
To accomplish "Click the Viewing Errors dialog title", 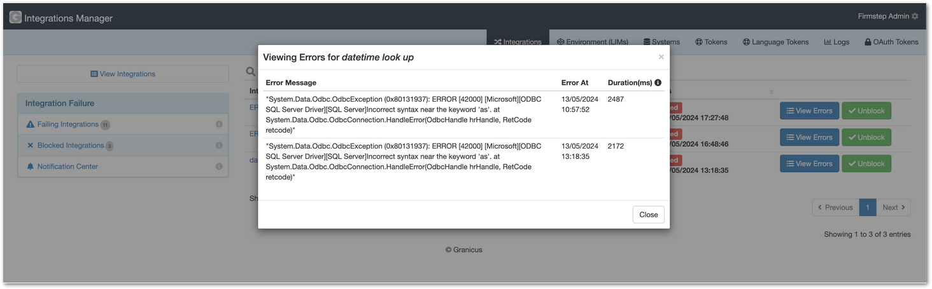I will pyautogui.click(x=338, y=57).
